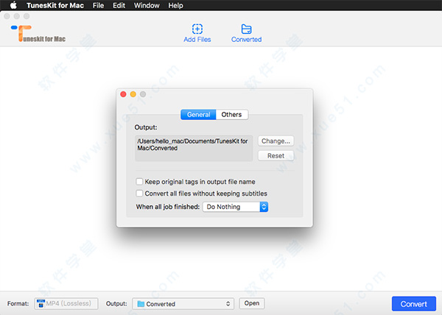Click the 'Format:' label in bottom bar
This screenshot has height=315, width=442.
(18, 303)
